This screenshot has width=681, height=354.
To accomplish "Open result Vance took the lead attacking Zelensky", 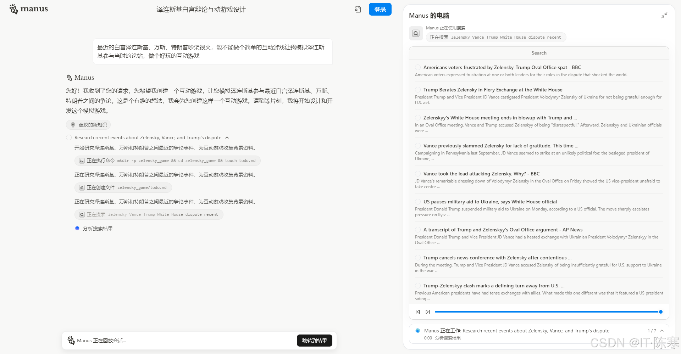I will [481, 174].
